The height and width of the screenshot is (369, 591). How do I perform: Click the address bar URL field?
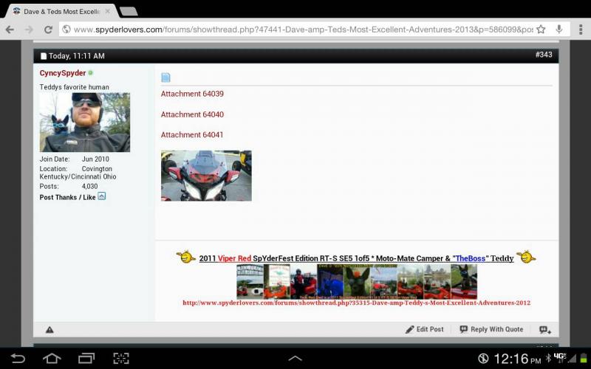tap(303, 30)
